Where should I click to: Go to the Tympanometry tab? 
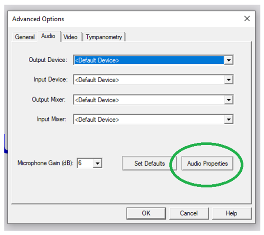point(104,37)
